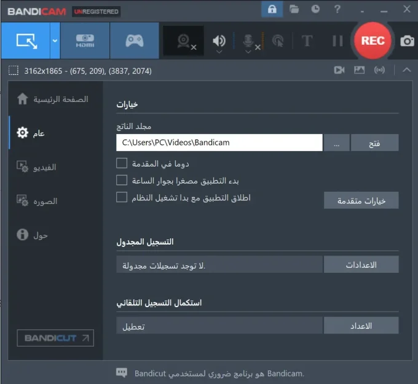Click the BANDICUT link button

click(55, 338)
